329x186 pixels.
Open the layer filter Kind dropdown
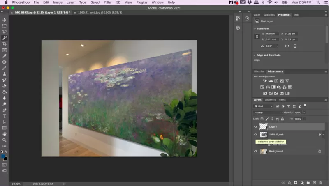[264, 106]
